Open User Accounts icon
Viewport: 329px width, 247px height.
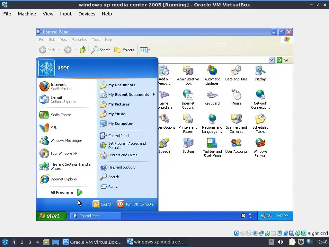coord(236,146)
